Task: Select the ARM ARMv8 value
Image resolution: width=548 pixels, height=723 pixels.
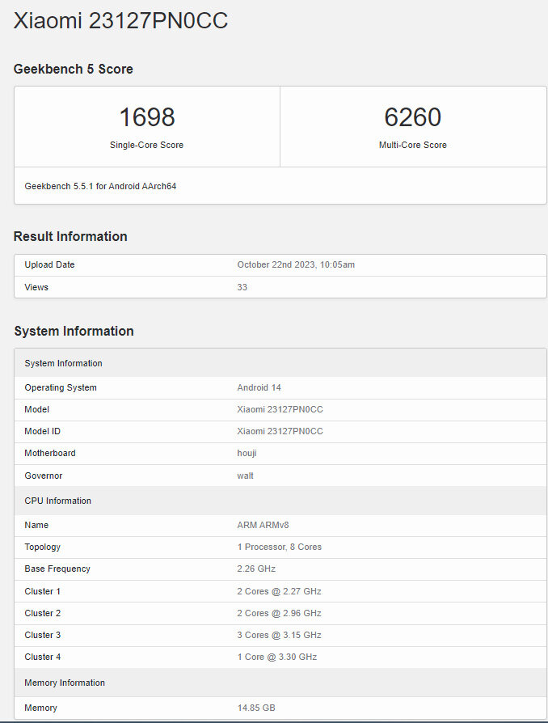Action: click(x=263, y=525)
